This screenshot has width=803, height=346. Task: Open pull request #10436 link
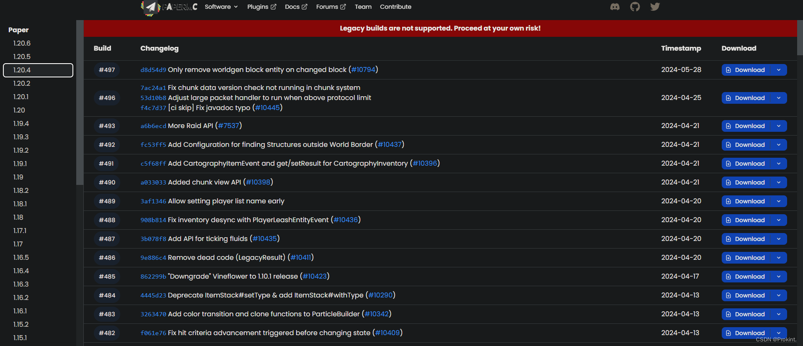point(346,220)
